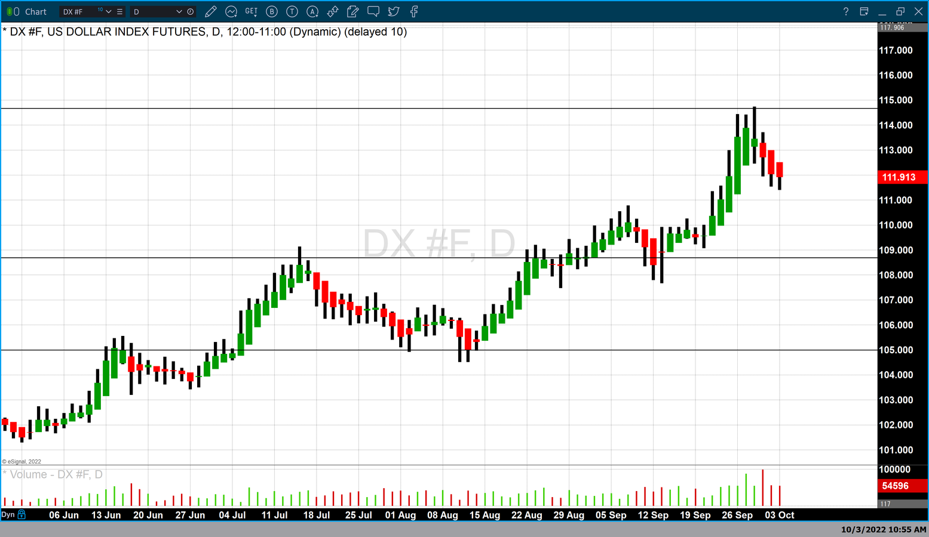Click the time template clock icon

[x=191, y=12]
